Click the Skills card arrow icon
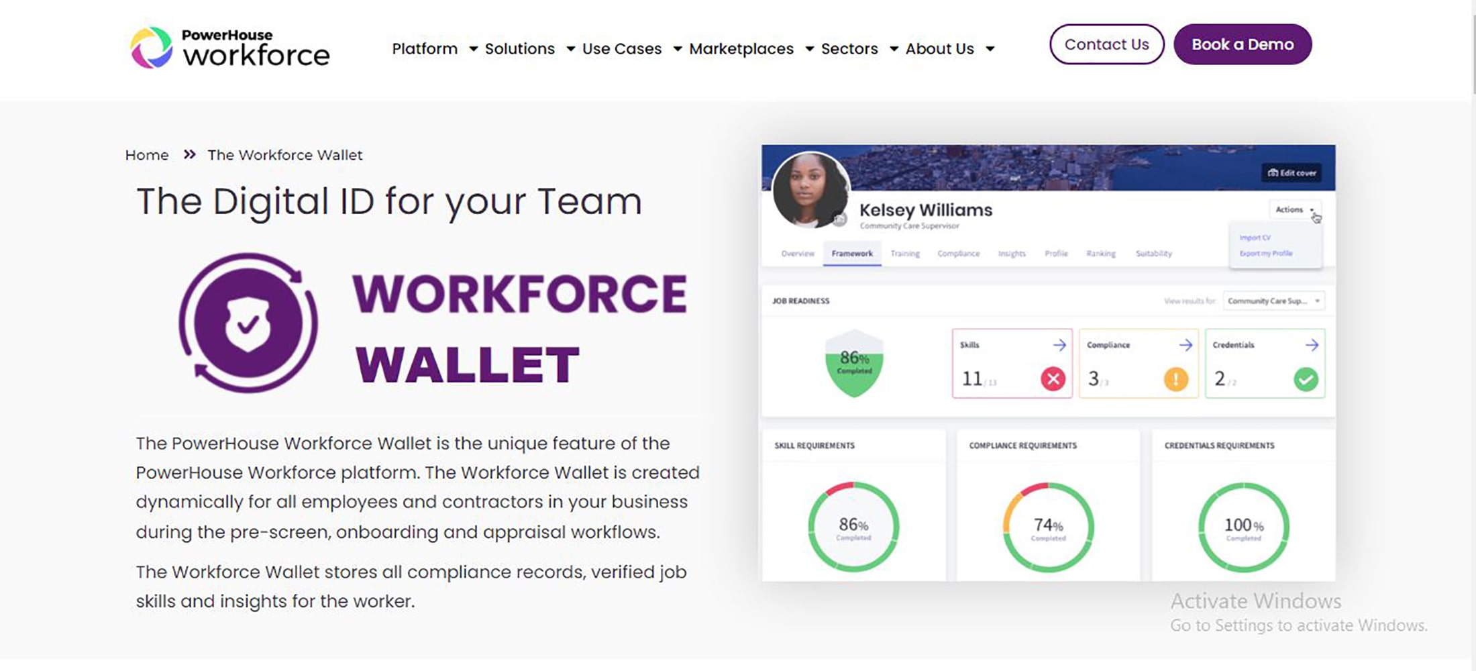Viewport: 1476px width, 671px height. point(1059,345)
